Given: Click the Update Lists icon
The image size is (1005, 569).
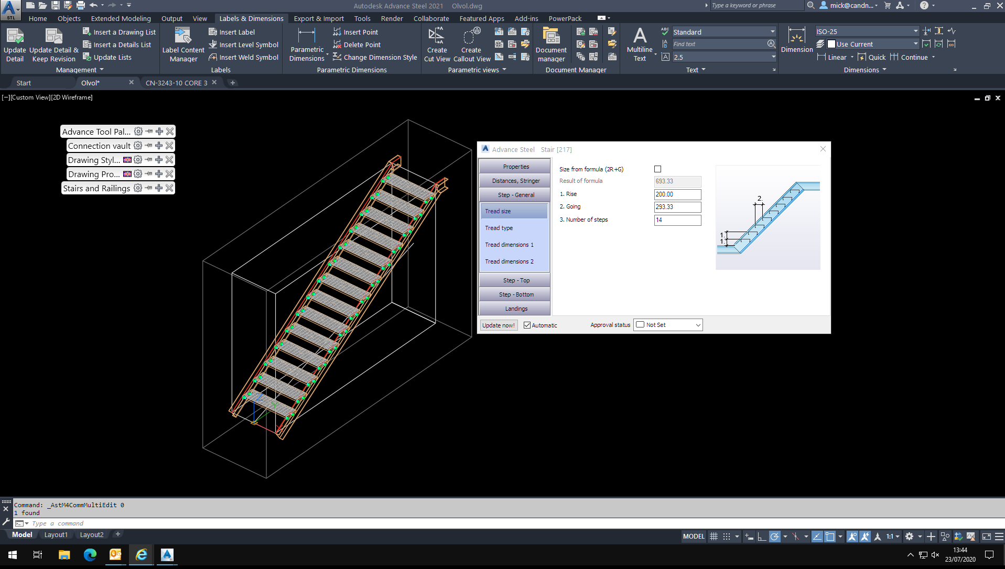Looking at the screenshot, I should click(x=87, y=57).
